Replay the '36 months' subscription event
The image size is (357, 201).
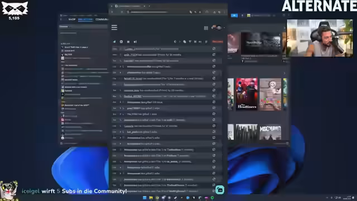click(214, 55)
